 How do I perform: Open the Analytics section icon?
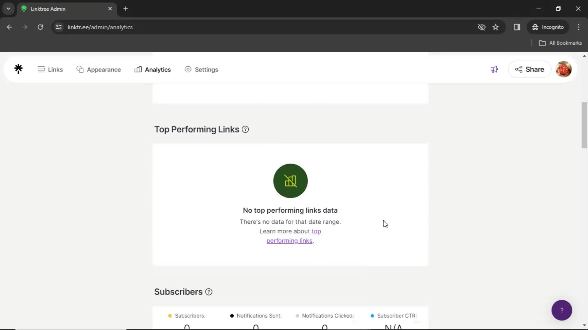pyautogui.click(x=138, y=69)
